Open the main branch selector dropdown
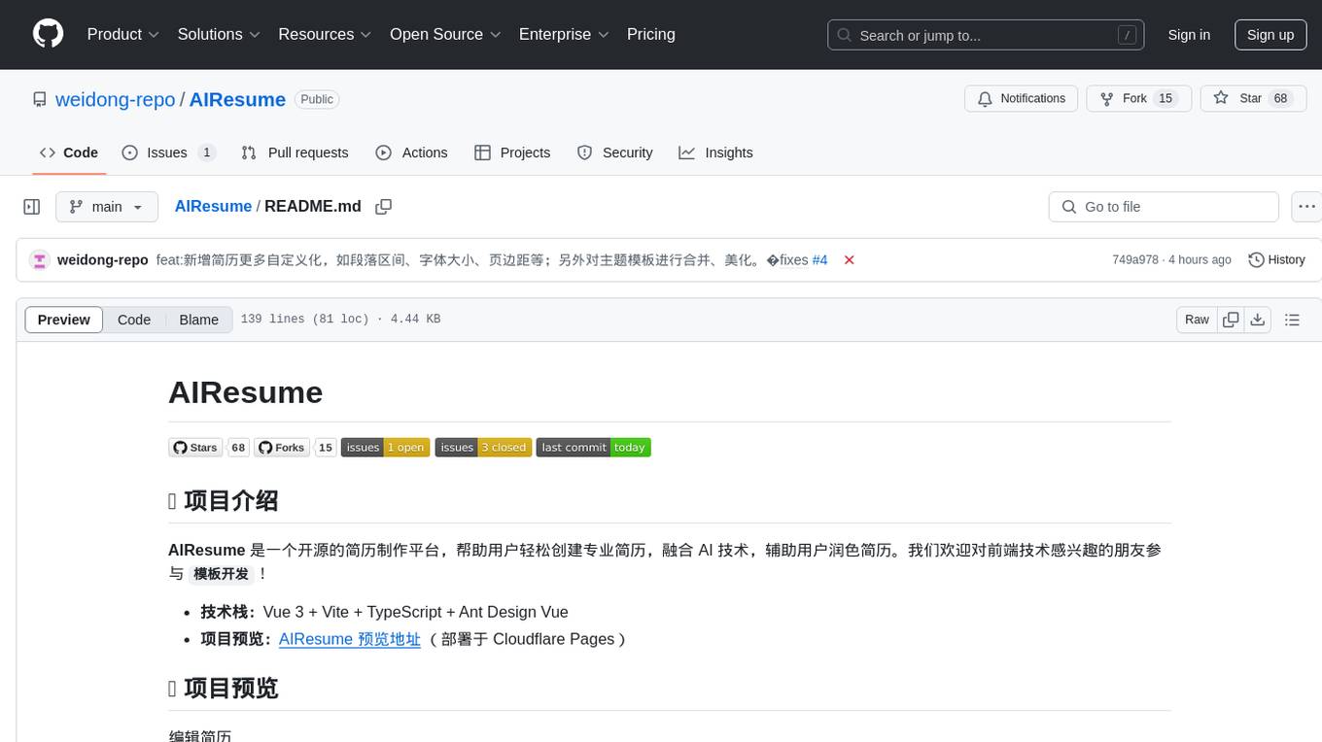This screenshot has width=1322, height=742. click(x=107, y=207)
